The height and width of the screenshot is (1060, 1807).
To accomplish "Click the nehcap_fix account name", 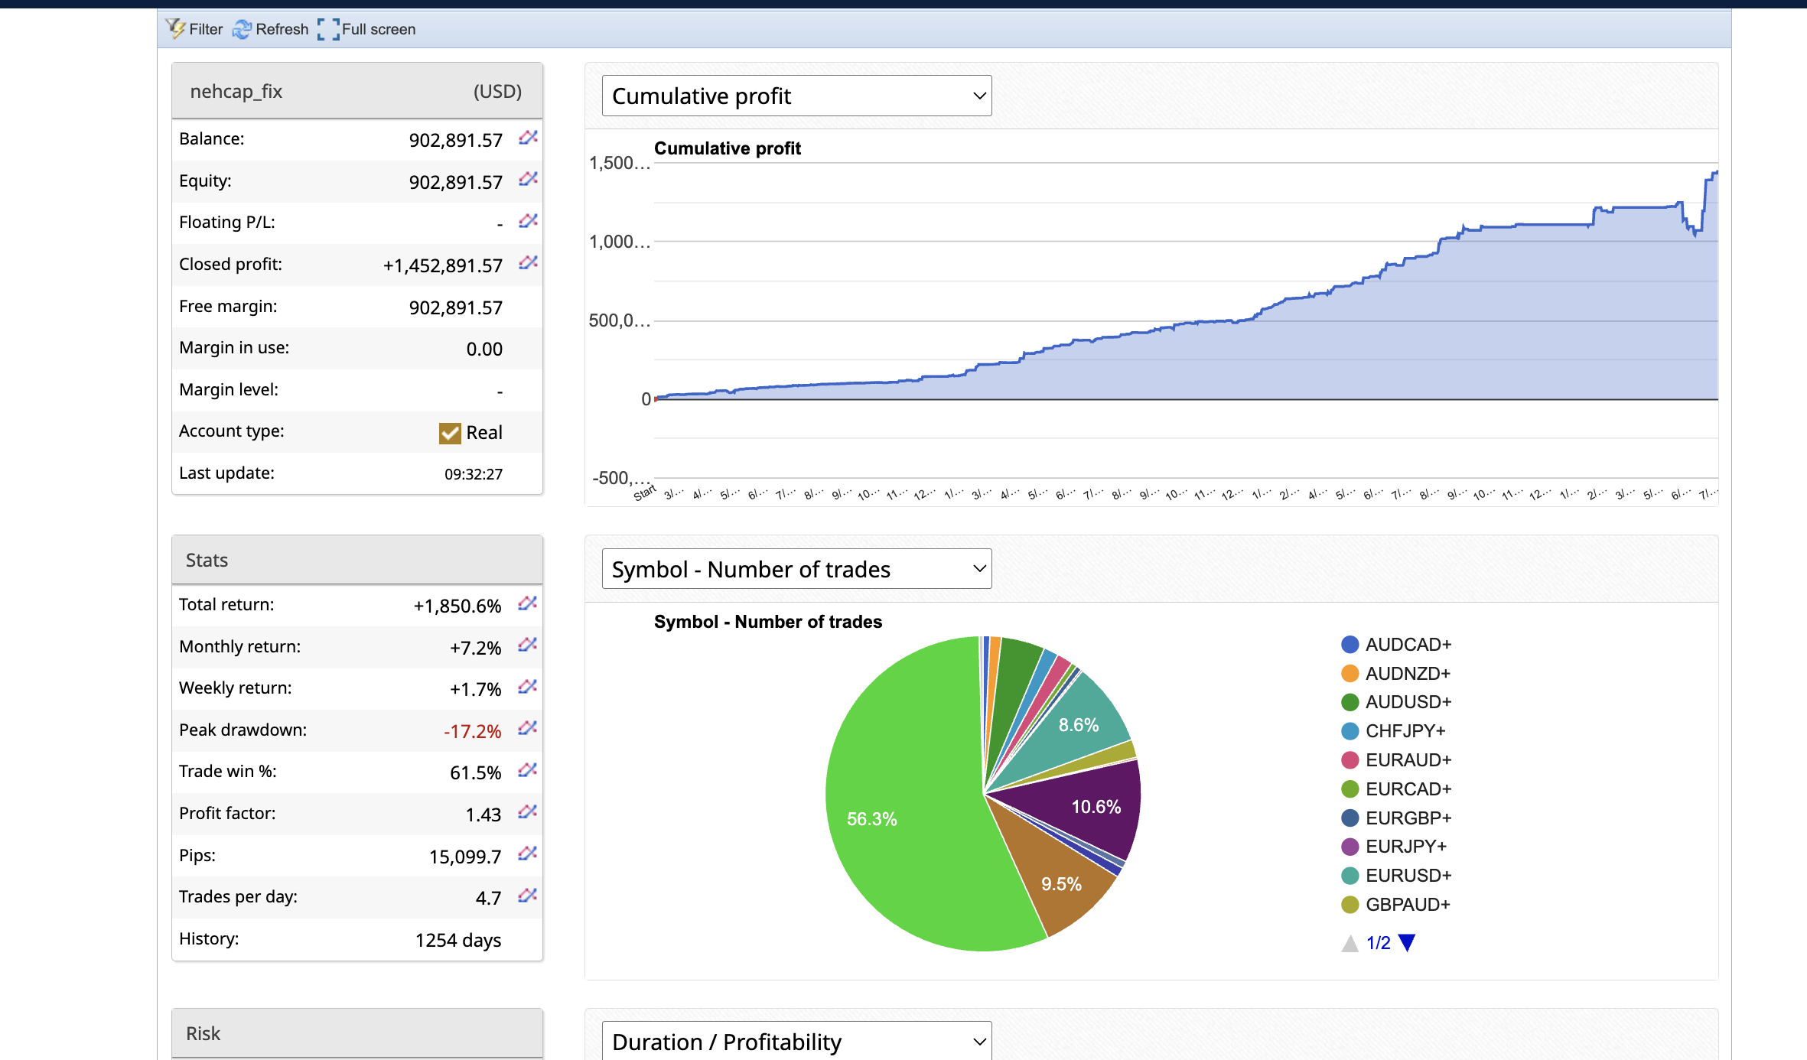I will pos(236,91).
